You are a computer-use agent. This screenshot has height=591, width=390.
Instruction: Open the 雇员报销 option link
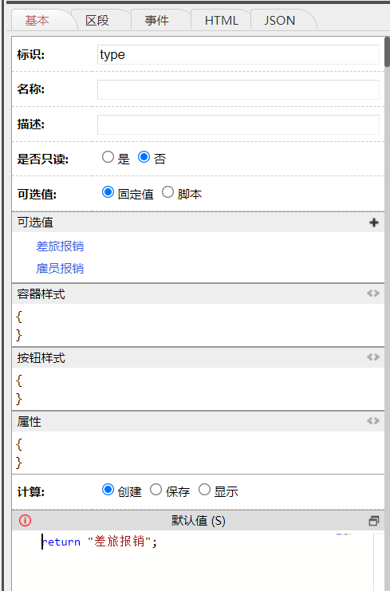(60, 268)
